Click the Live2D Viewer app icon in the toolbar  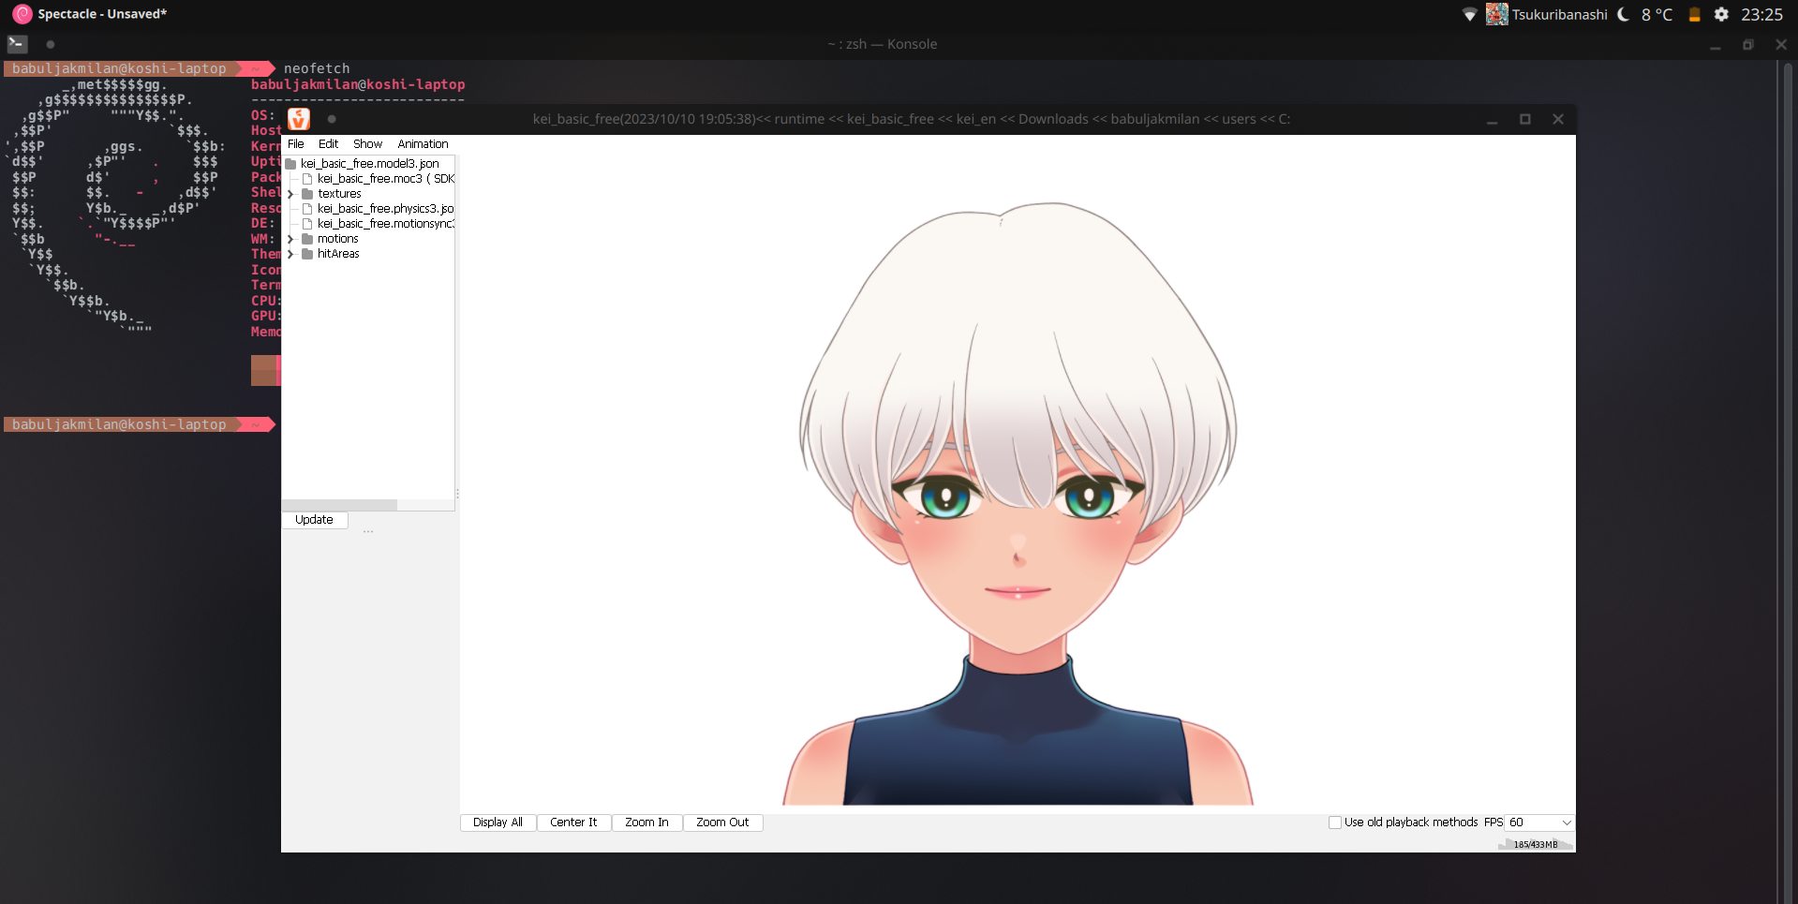[298, 119]
